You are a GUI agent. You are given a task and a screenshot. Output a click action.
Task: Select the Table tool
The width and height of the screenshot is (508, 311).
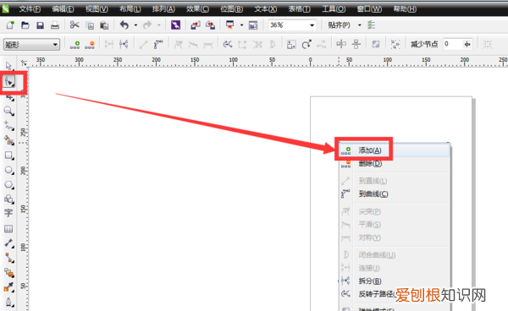[8, 229]
